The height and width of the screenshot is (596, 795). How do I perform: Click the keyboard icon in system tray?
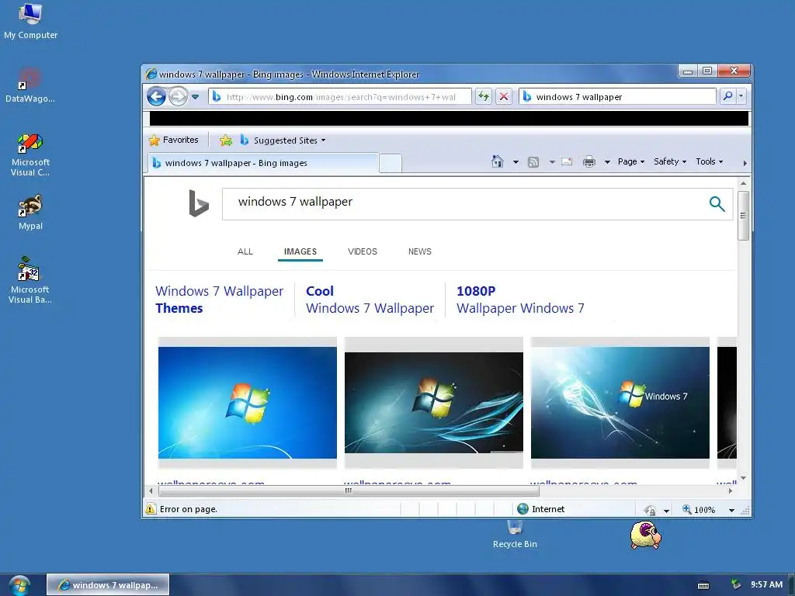(703, 585)
